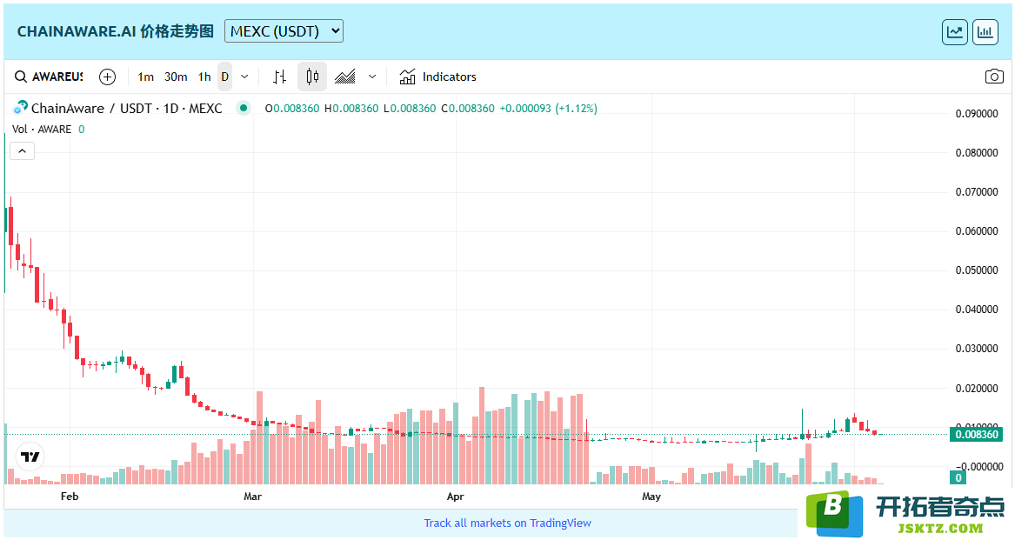
Task: Click the Vol · AWARE indicator label
Action: pyautogui.click(x=42, y=130)
